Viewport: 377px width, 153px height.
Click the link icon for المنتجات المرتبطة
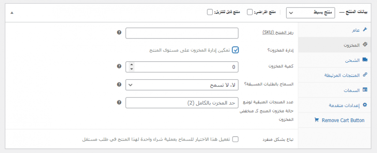pos(365,75)
